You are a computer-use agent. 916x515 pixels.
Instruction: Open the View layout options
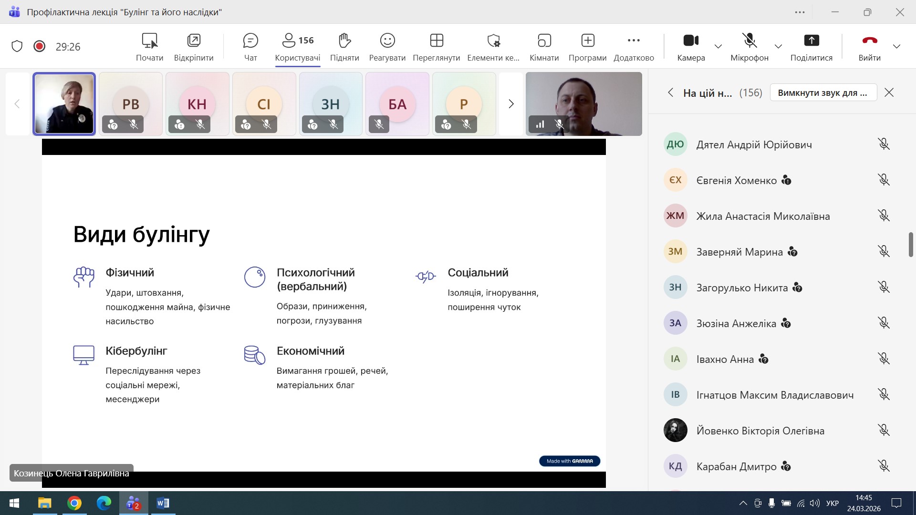click(436, 41)
